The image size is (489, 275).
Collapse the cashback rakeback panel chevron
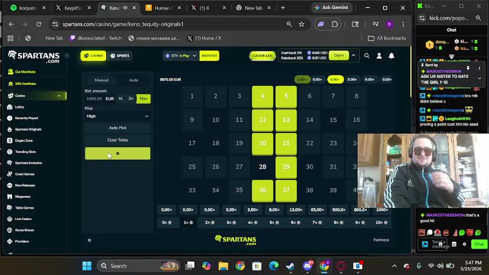tap(353, 56)
